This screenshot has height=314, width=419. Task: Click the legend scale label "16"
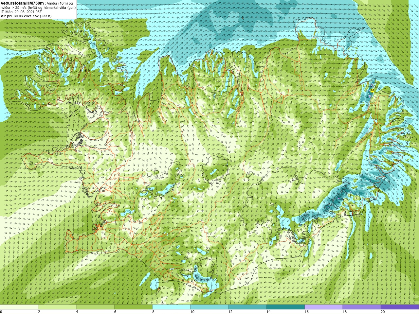point(307,312)
